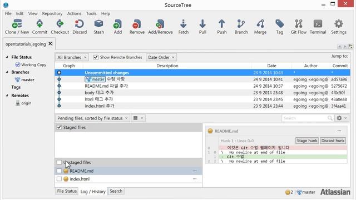
Task: Fetch from remote using Fetch icon
Action: pyautogui.click(x=183, y=27)
